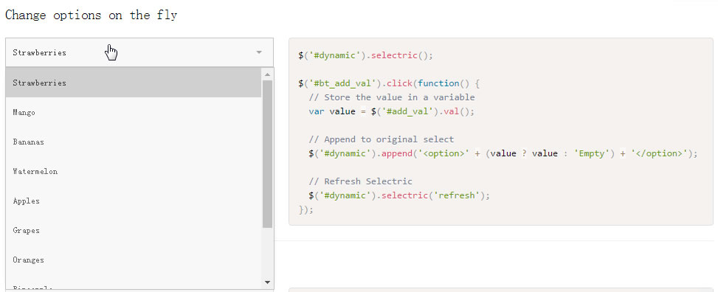Pick Oranges in the dropdown list

134,260
